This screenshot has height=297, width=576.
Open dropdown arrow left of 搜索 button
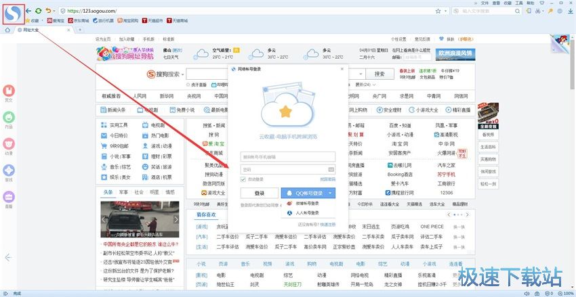click(360, 74)
